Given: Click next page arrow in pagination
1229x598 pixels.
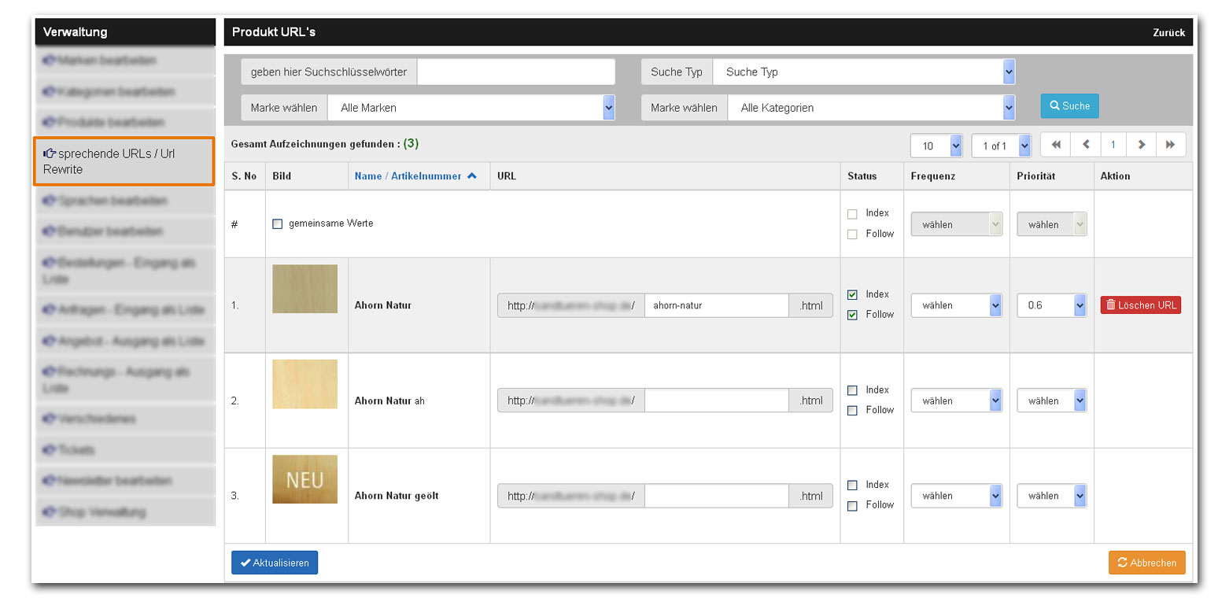Looking at the screenshot, I should (1141, 145).
